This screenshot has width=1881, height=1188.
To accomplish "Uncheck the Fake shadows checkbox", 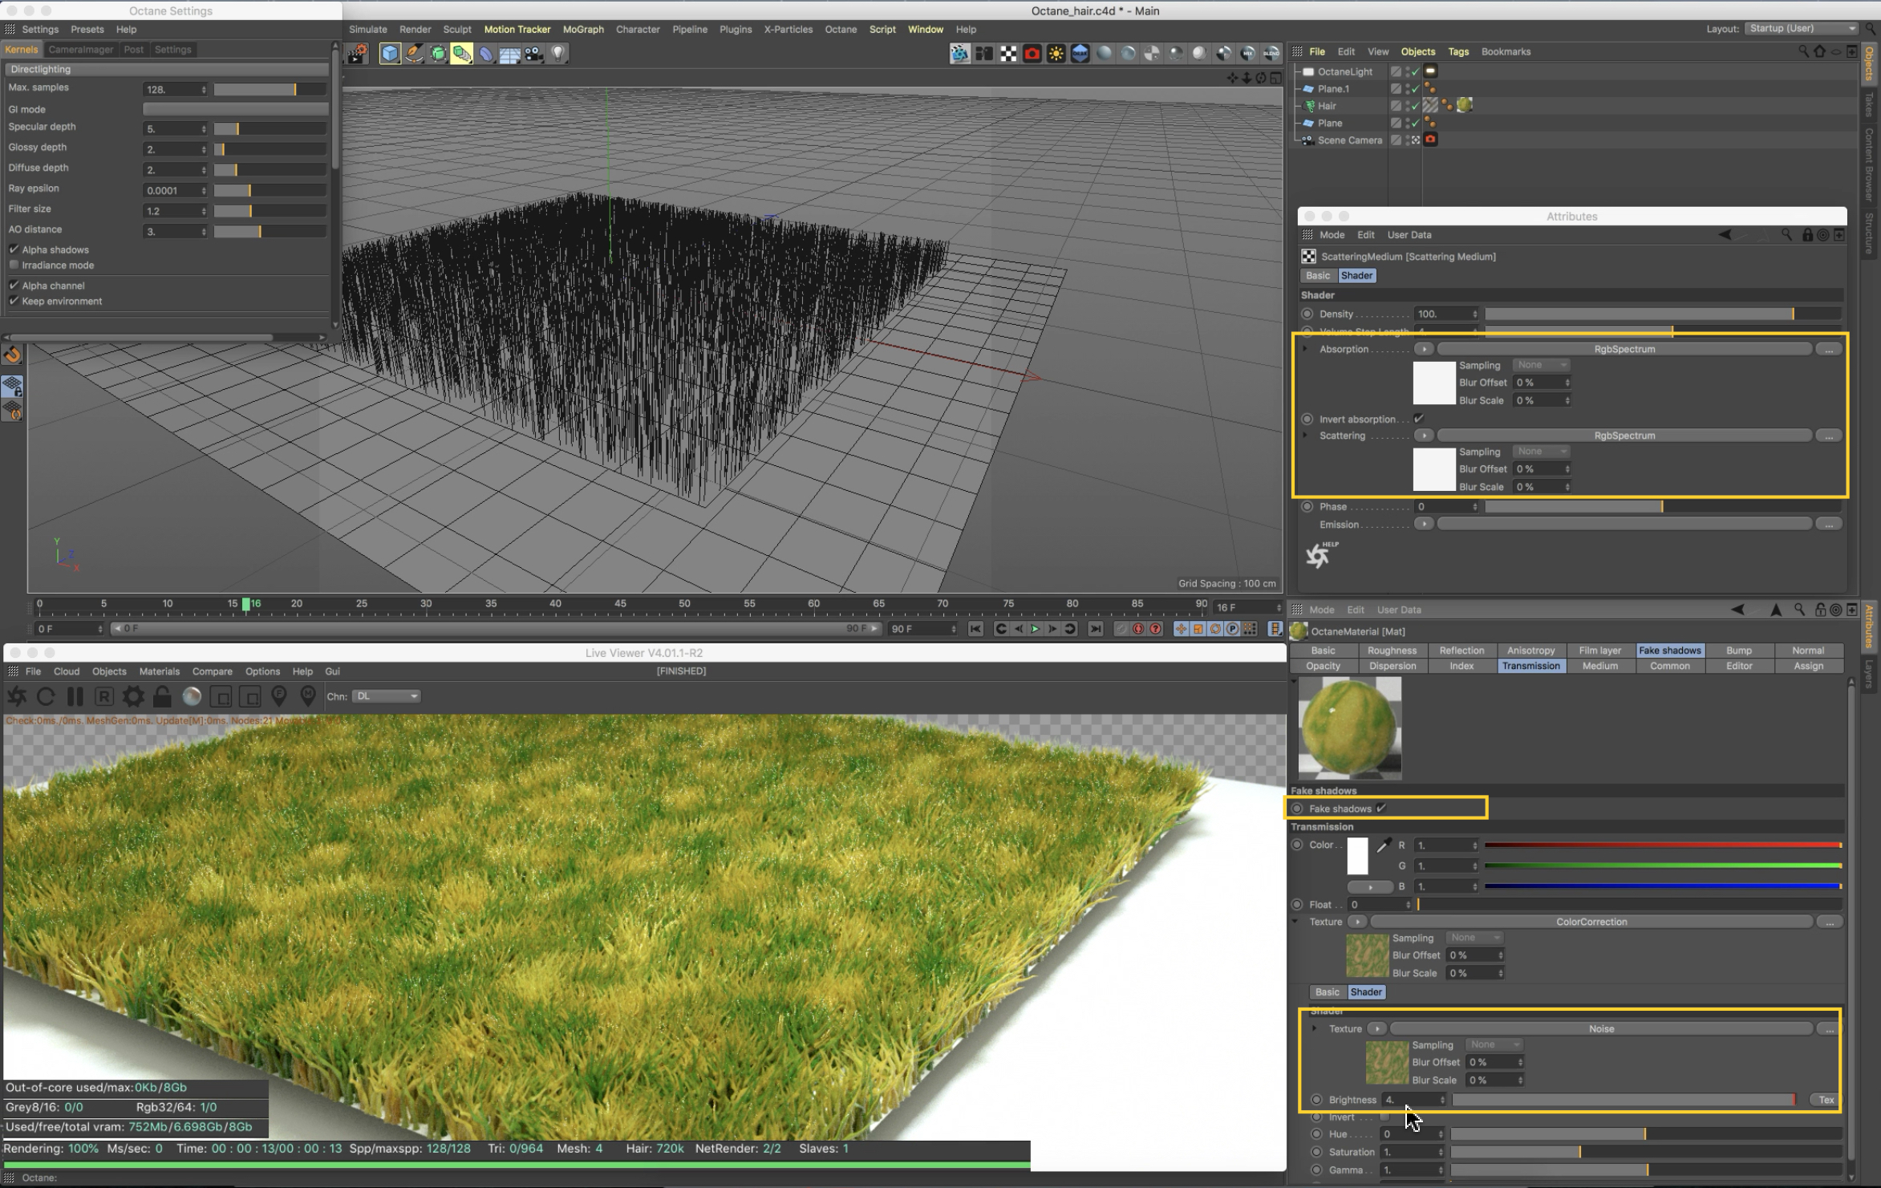I will tap(1381, 809).
